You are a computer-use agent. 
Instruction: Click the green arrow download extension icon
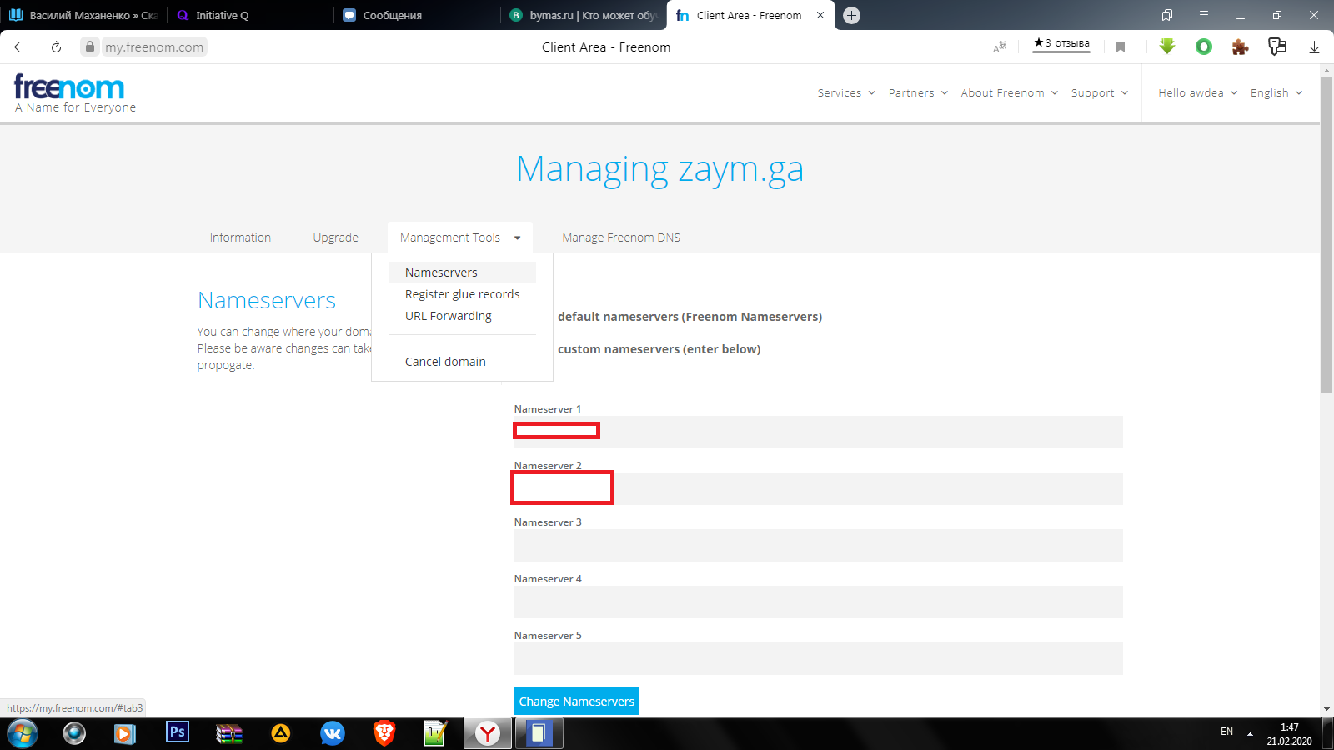pyautogui.click(x=1167, y=47)
